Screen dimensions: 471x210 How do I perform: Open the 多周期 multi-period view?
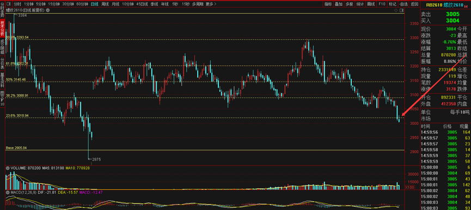(198, 4)
